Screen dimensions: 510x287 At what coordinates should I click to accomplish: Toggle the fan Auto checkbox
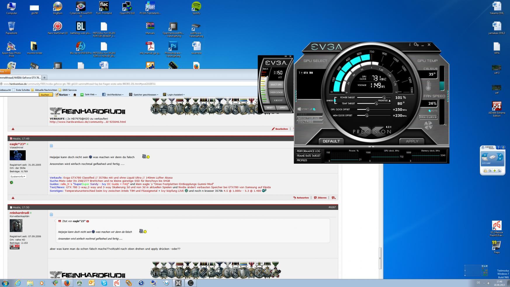[429, 111]
